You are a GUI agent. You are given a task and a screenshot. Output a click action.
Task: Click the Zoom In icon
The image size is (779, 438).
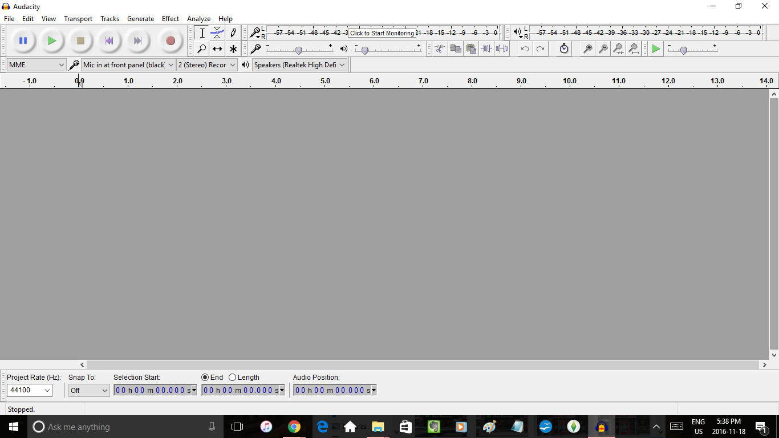coord(587,49)
